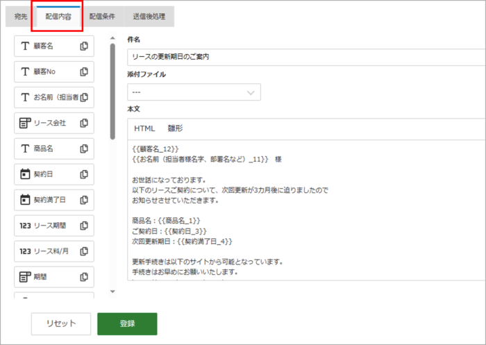Click the field list scrollbar thumb

pyautogui.click(x=112, y=92)
